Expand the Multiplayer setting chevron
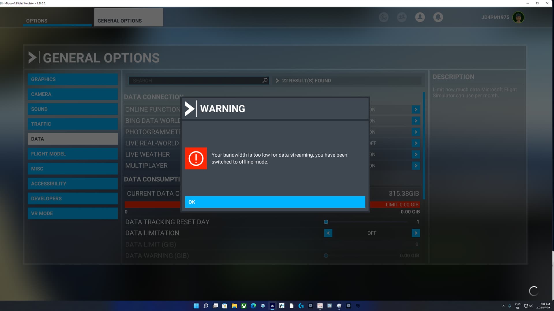This screenshot has height=311, width=554. pos(416,166)
